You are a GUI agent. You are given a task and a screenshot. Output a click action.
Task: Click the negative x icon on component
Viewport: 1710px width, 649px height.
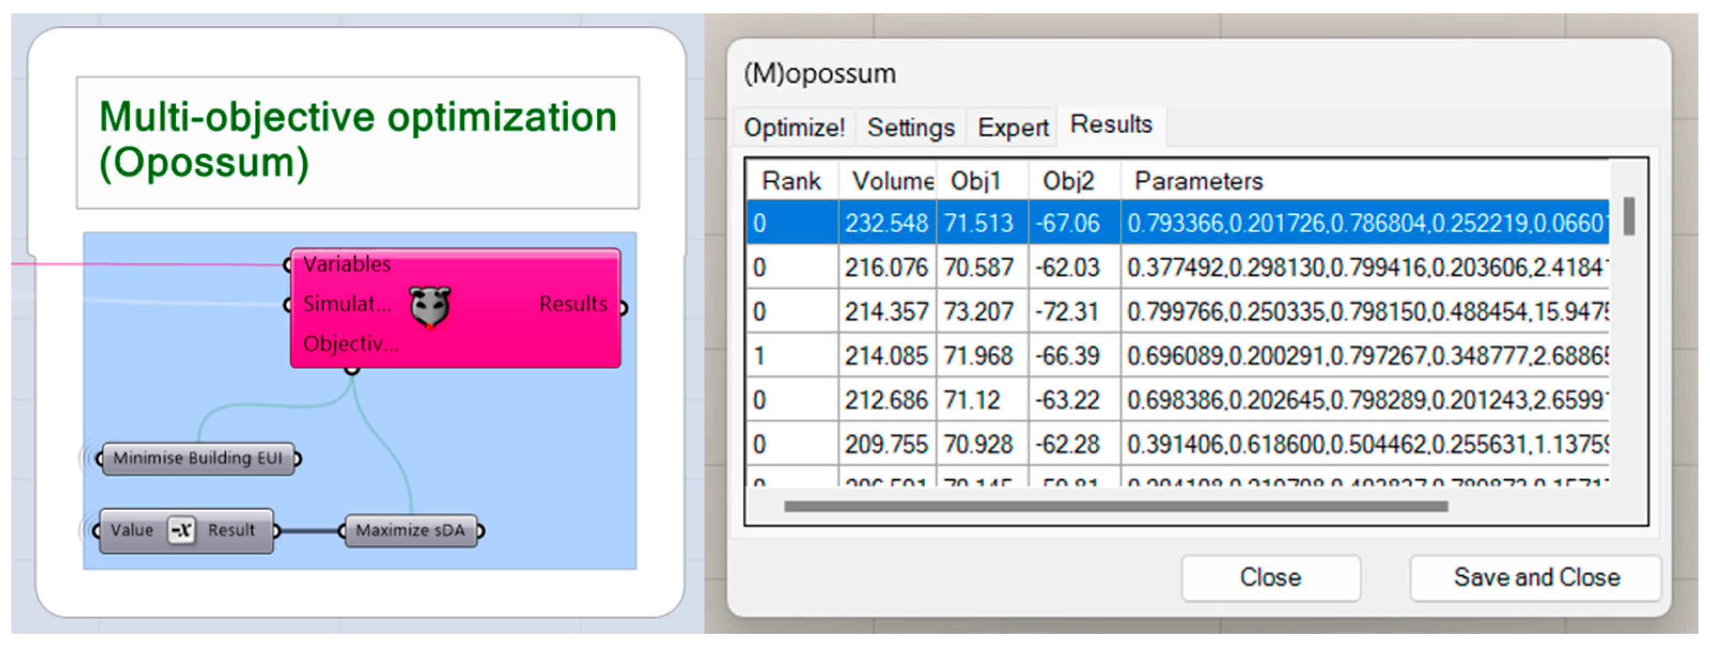pyautogui.click(x=181, y=531)
